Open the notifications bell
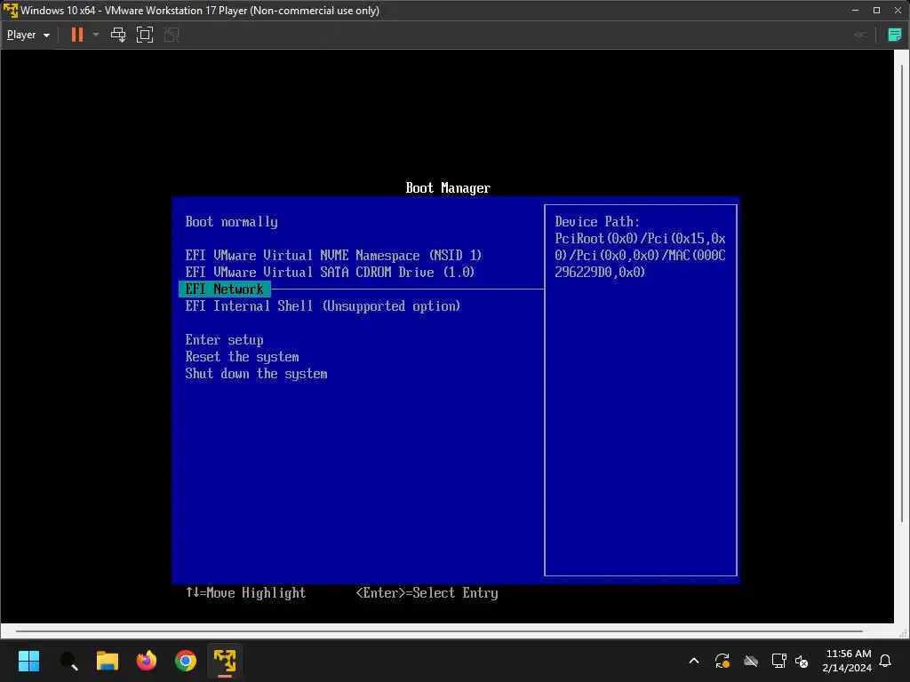Screen dimensions: 910x682 tap(886, 661)
